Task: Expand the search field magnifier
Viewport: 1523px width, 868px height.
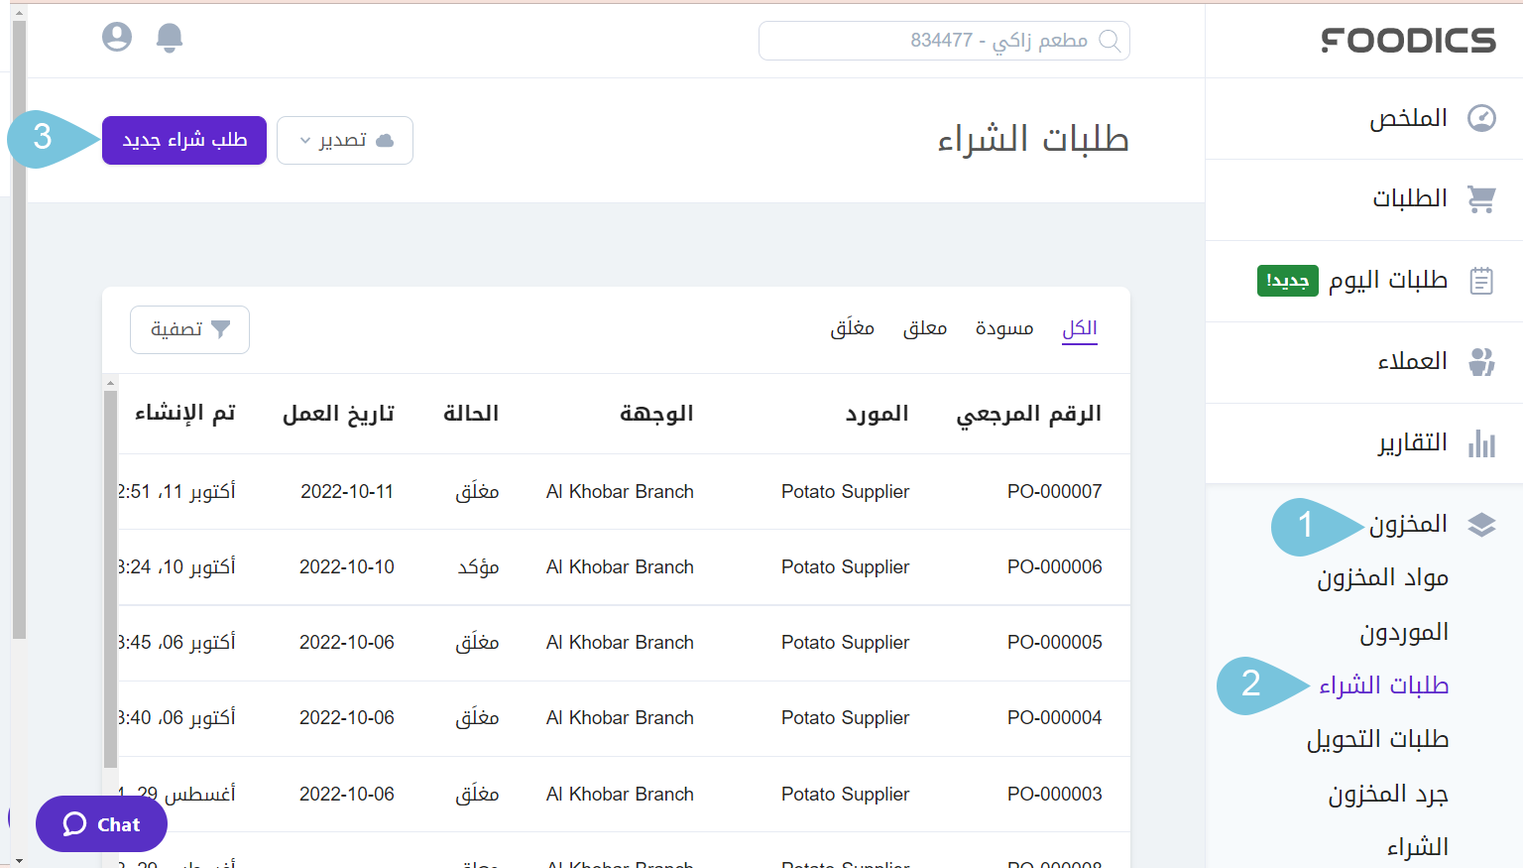Action: pos(1110,41)
